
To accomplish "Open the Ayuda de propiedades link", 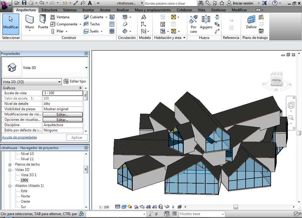I will [19, 137].
